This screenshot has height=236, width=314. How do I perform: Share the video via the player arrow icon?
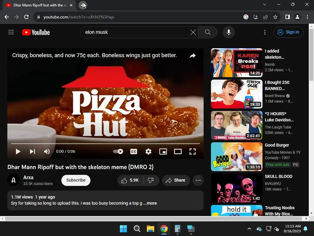tap(193, 56)
